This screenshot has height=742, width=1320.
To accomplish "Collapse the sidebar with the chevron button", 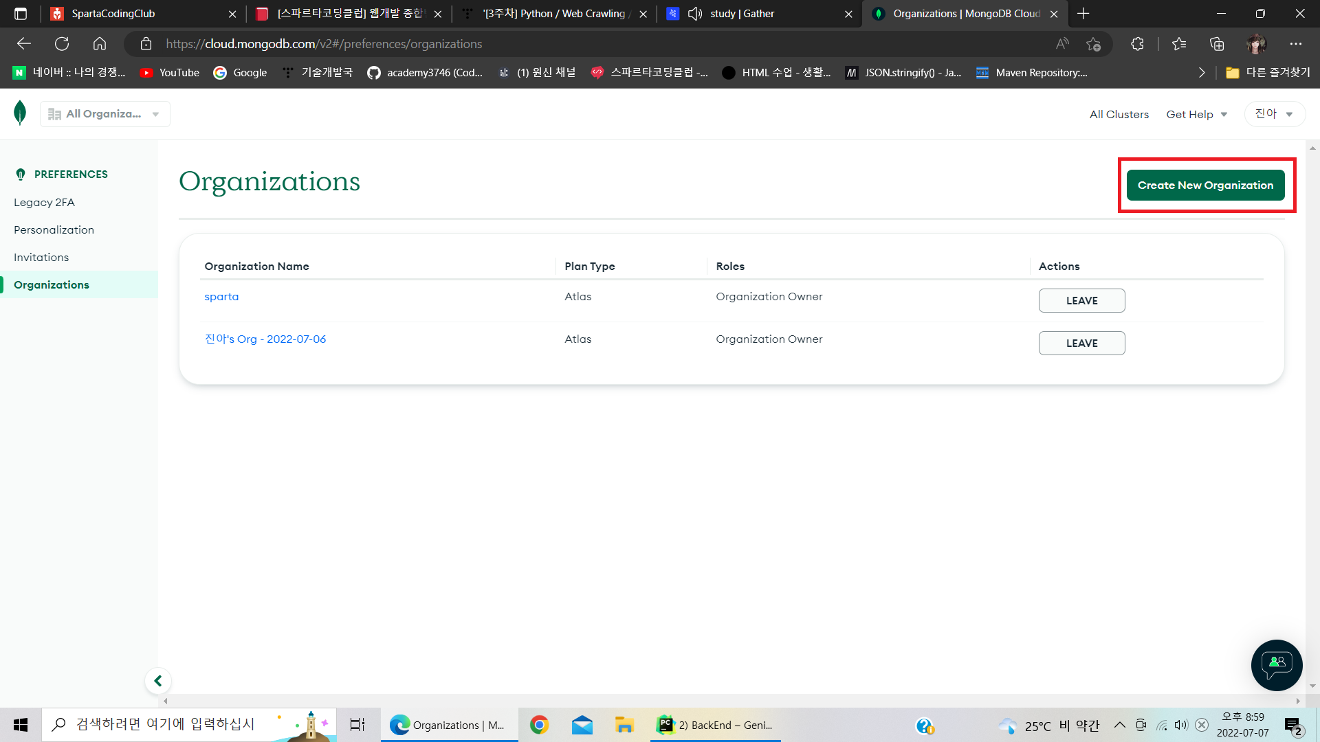I will coord(158,681).
